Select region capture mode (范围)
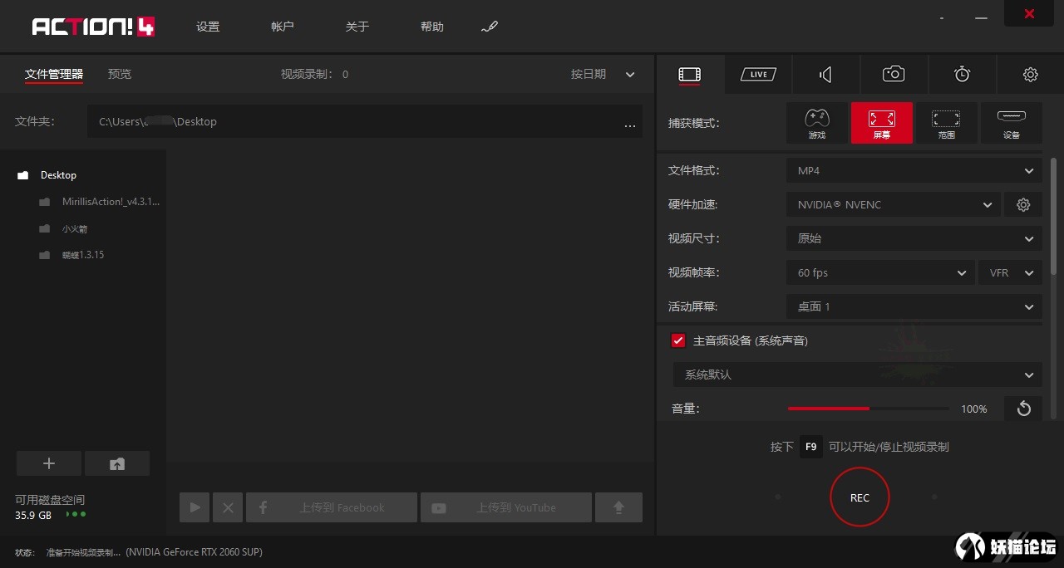 pyautogui.click(x=946, y=123)
